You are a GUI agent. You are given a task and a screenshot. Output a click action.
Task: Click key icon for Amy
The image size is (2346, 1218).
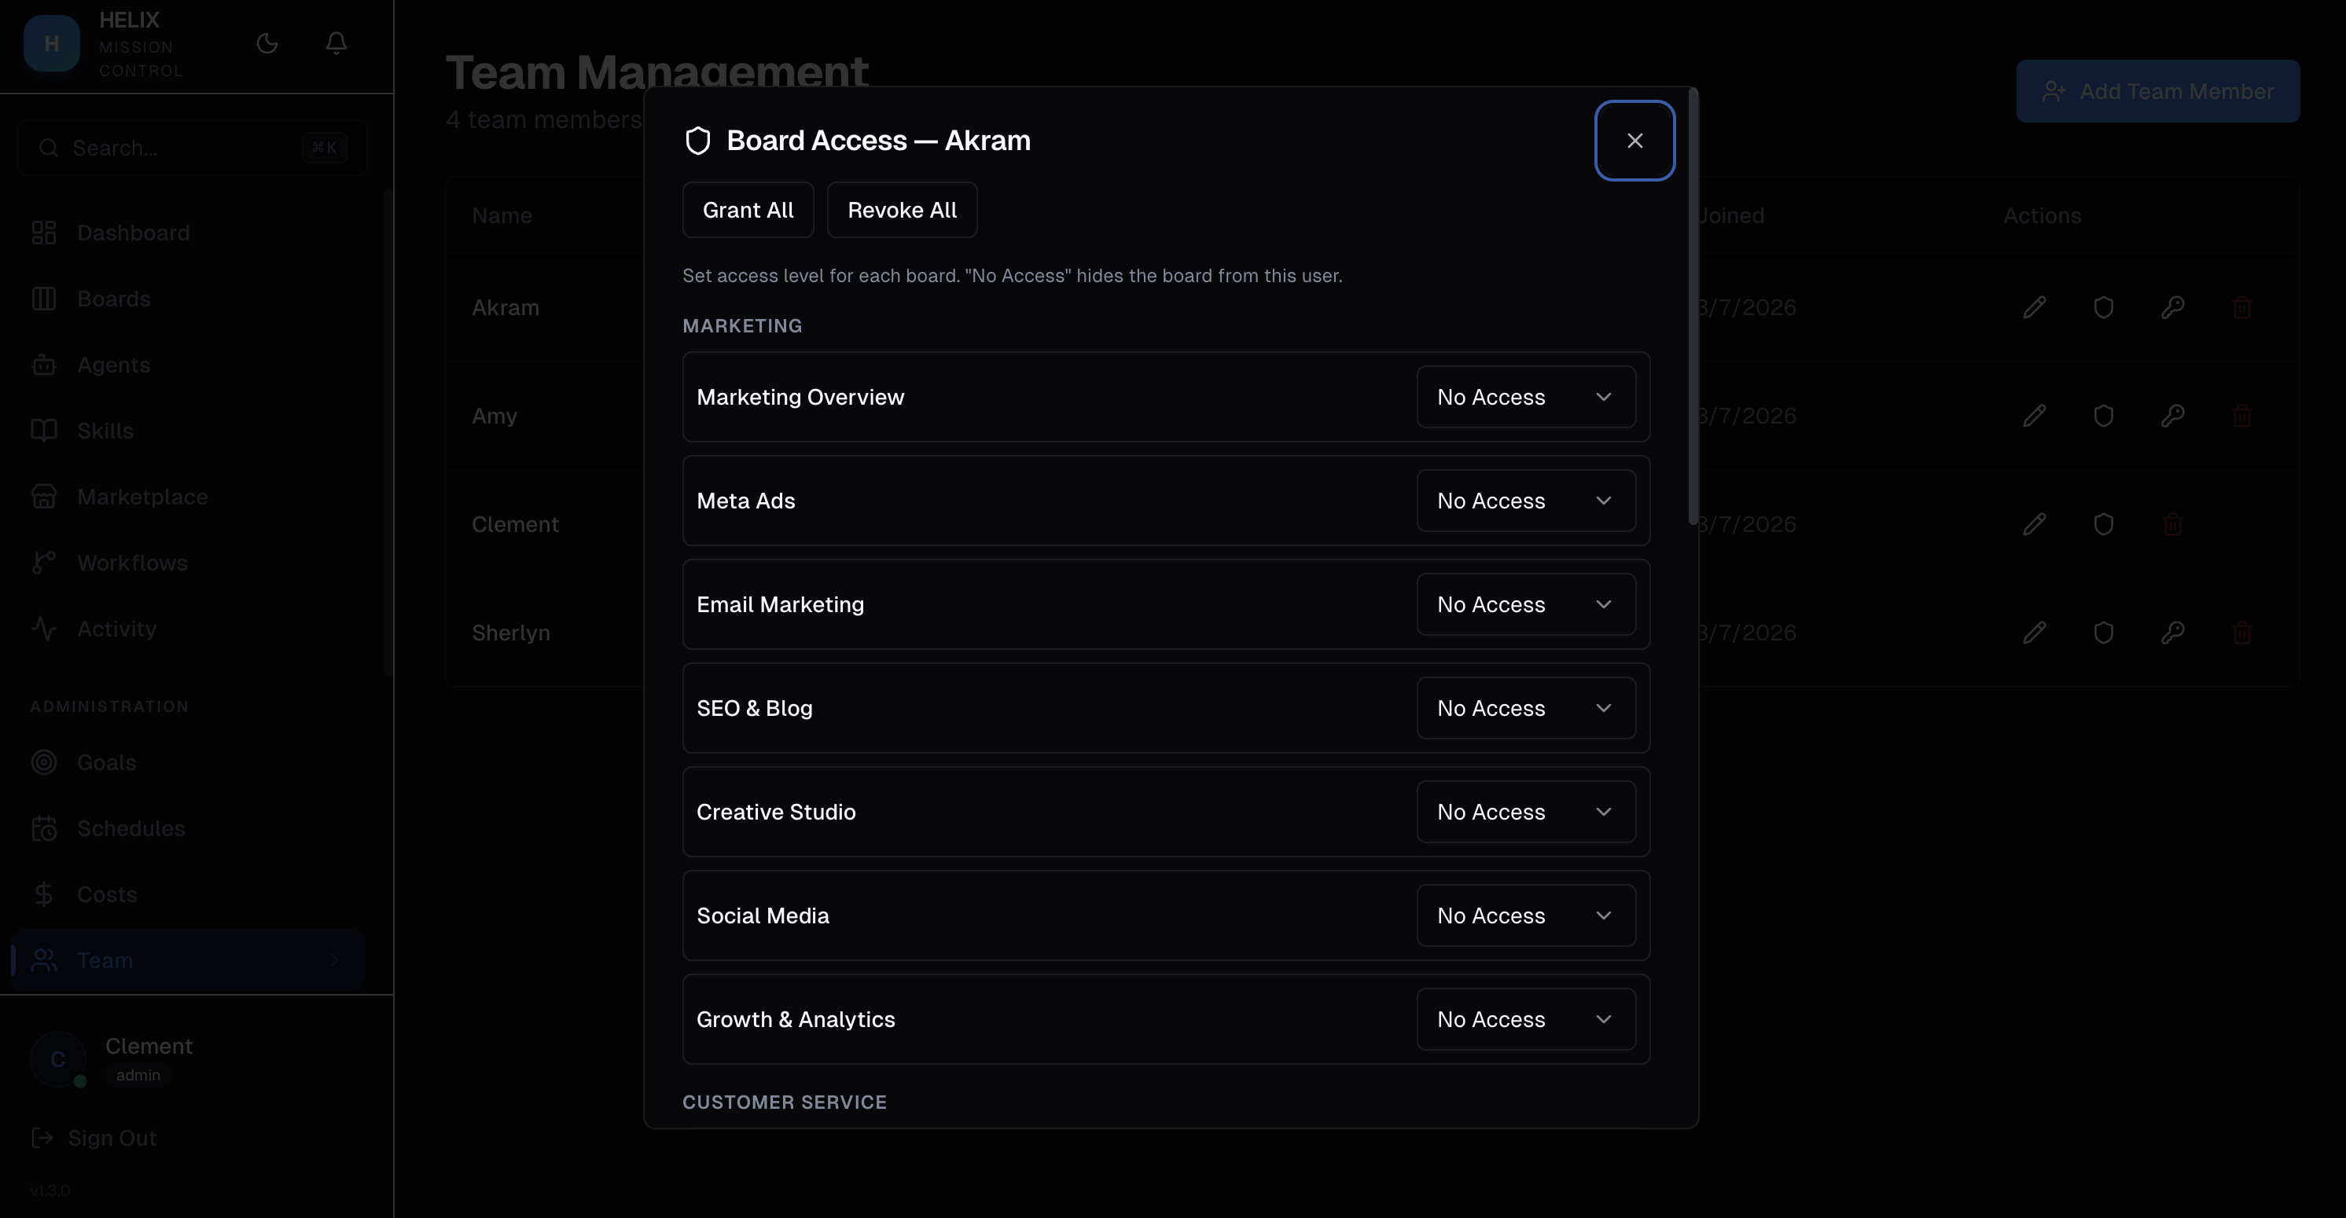2172,416
